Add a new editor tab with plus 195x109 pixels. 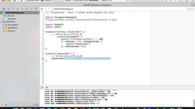point(193,5)
